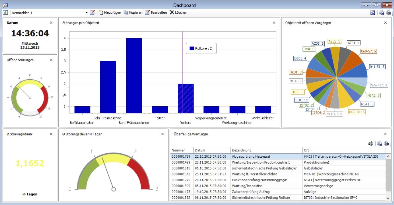Click the print icon in Überfällige Wartungen

pyautogui.click(x=371, y=143)
